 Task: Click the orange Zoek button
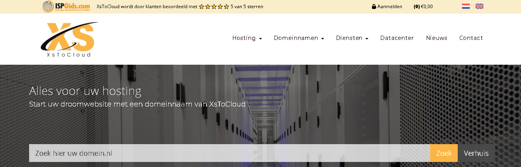point(444,153)
